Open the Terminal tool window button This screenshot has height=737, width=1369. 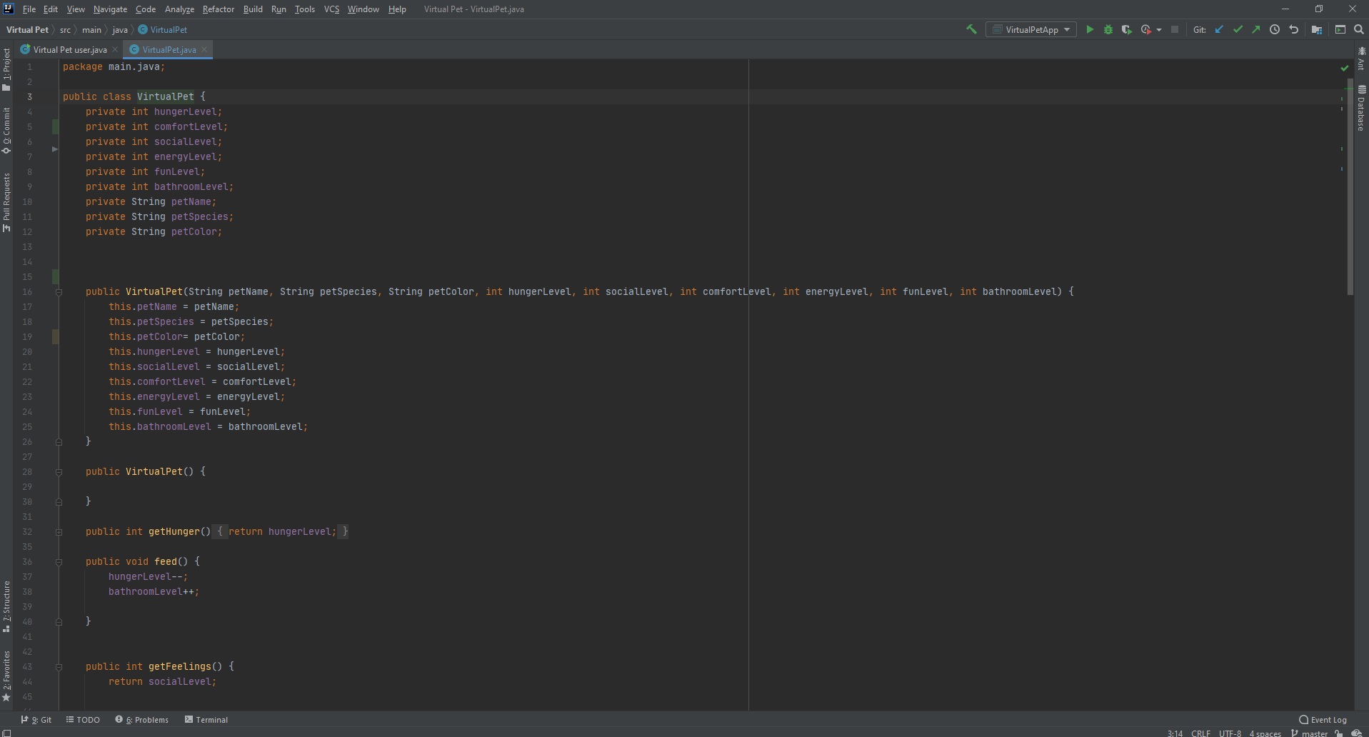(x=206, y=719)
